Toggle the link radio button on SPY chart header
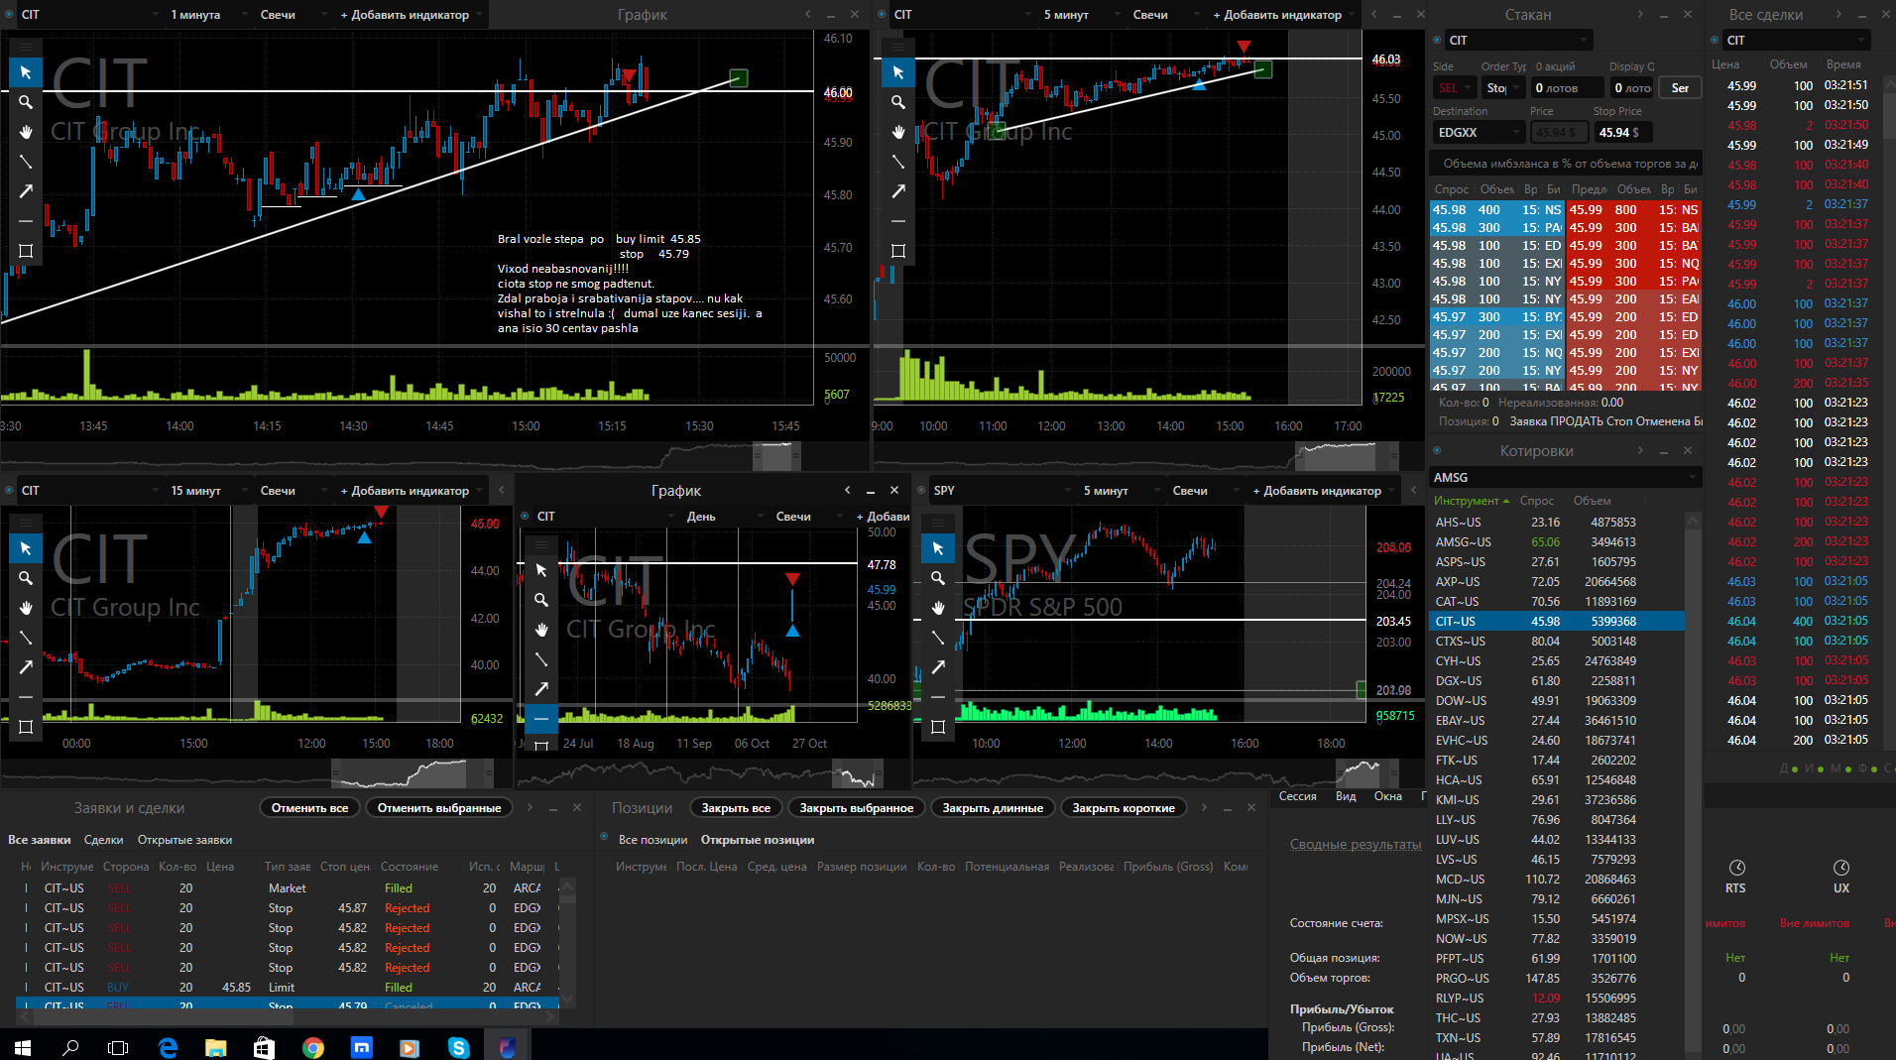 (x=922, y=490)
